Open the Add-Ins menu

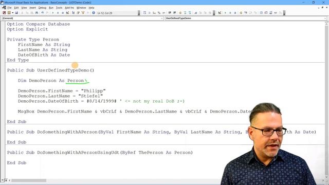tap(69, 8)
